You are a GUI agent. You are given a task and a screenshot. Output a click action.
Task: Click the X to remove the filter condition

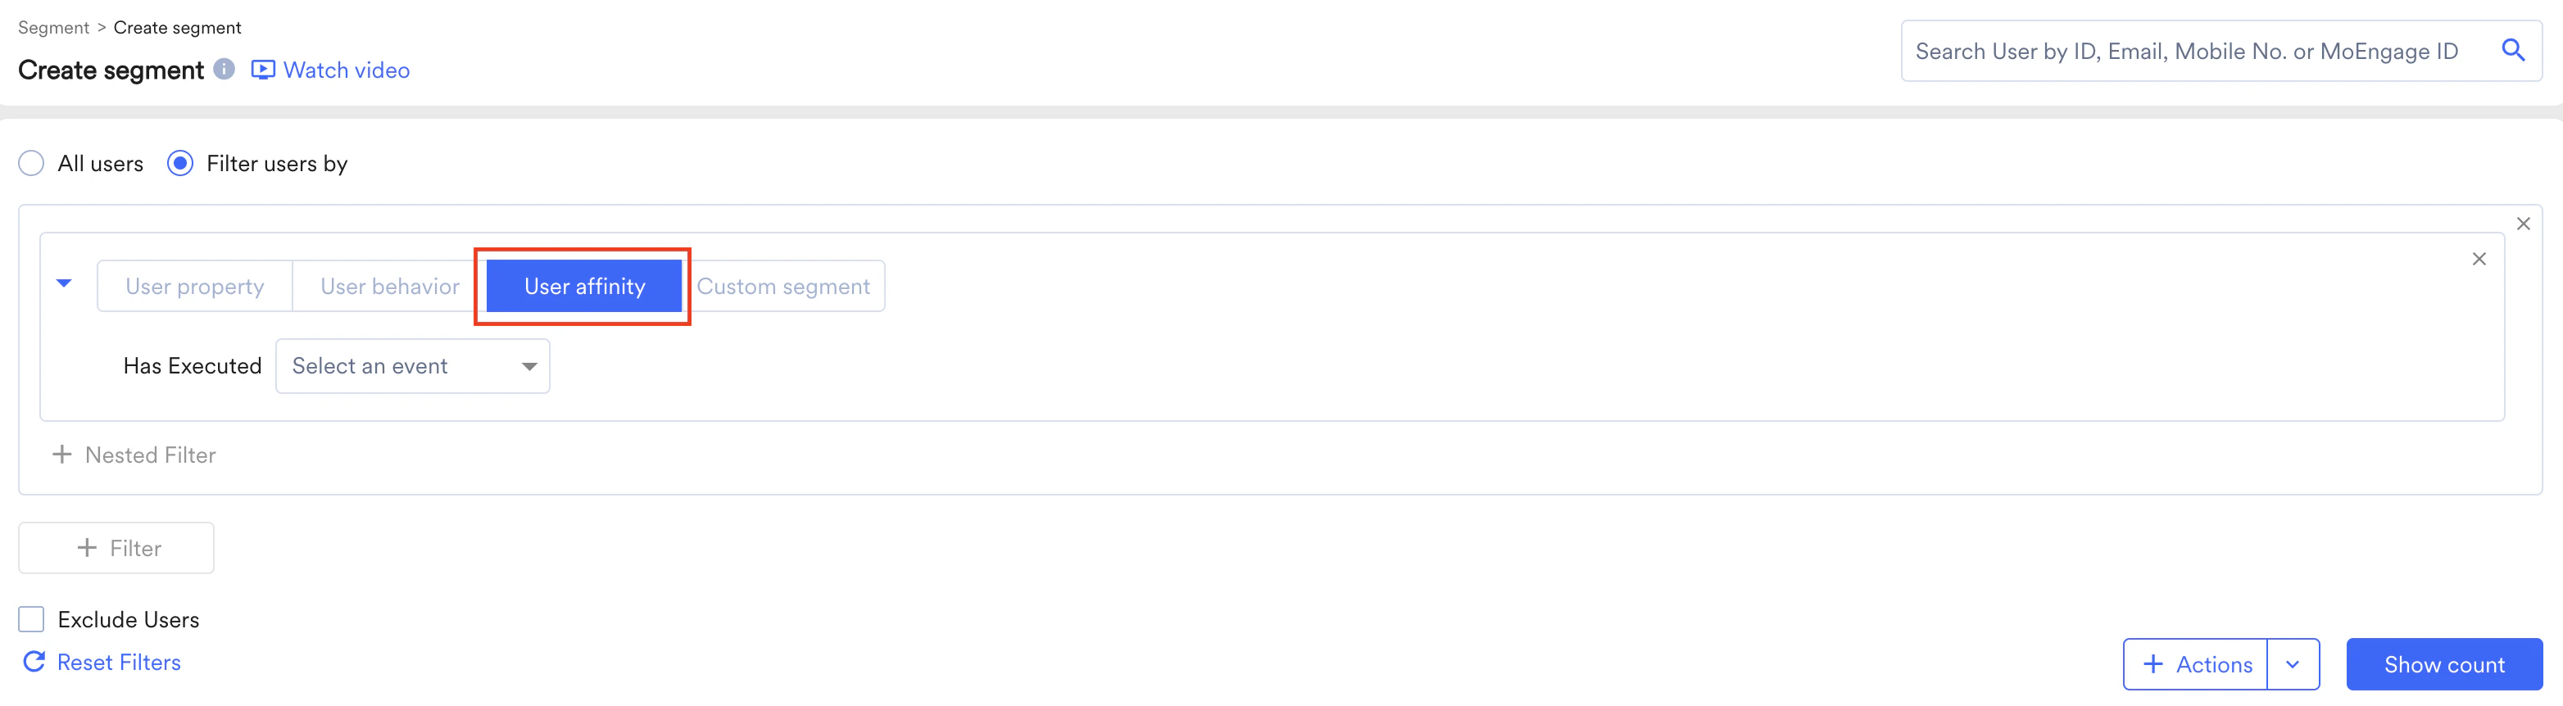[2479, 259]
